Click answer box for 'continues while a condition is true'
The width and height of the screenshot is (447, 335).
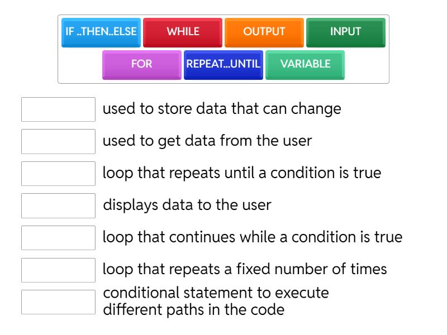tap(58, 238)
